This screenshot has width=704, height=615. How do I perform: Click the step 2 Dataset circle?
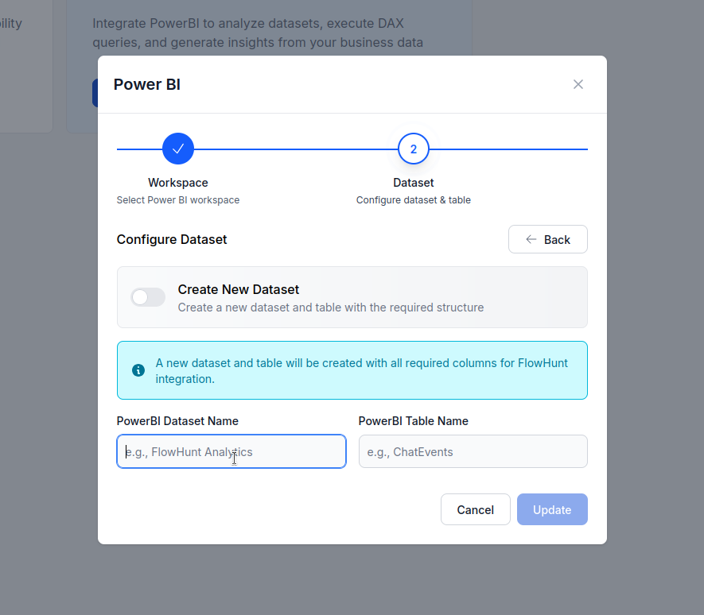pyautogui.click(x=414, y=149)
